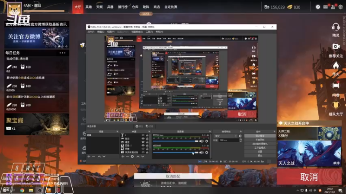Adjust the desktop audio volume slider

[176, 153]
